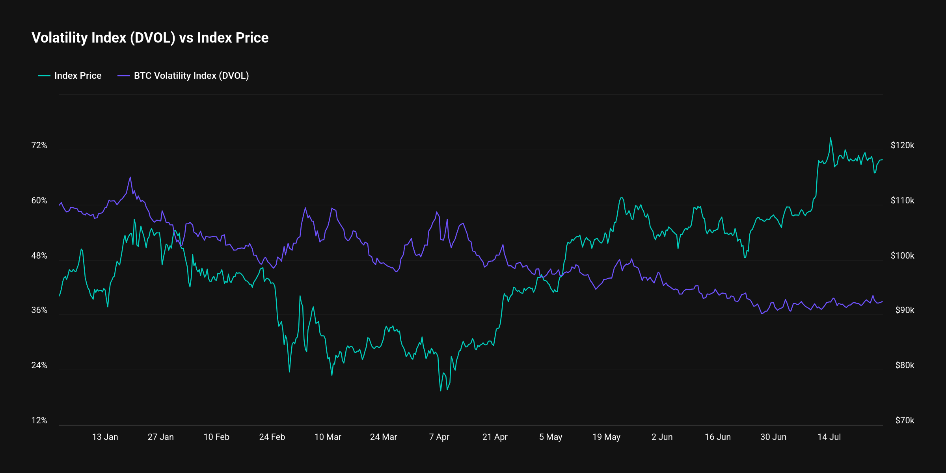Click the purple DVOL legend line

[124, 76]
